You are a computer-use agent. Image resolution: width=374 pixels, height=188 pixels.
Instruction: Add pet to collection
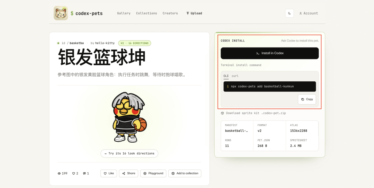(185, 173)
